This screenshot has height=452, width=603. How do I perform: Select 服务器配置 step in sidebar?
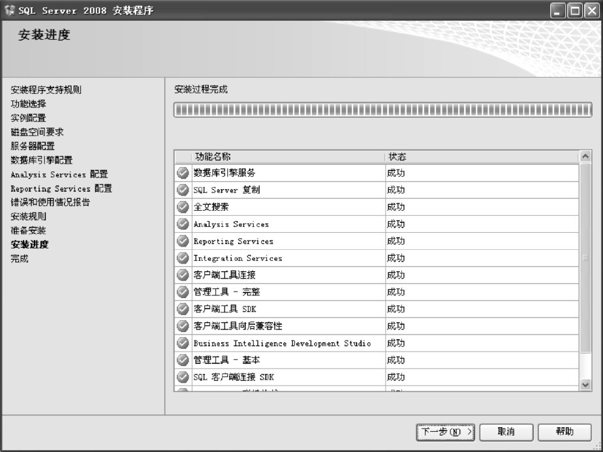(x=33, y=146)
